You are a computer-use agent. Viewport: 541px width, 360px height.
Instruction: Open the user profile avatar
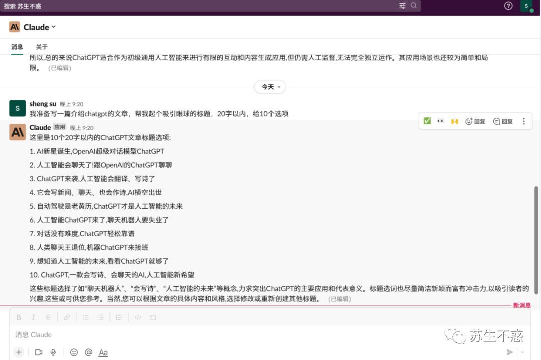tap(526, 6)
